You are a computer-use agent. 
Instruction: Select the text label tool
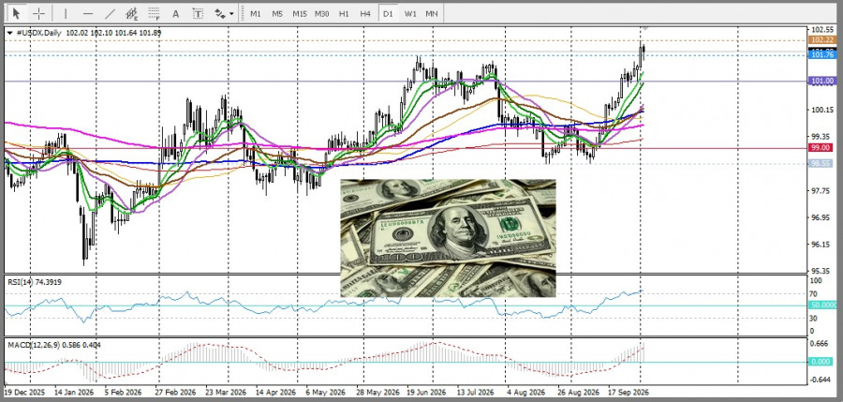(x=198, y=13)
